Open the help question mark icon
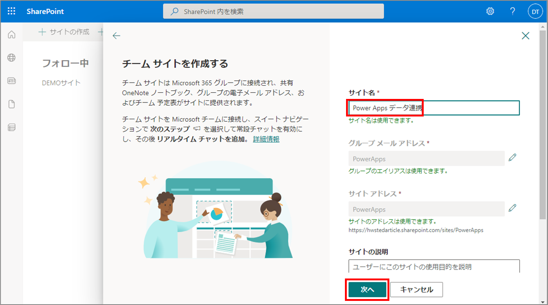The width and height of the screenshot is (548, 305). tap(513, 11)
